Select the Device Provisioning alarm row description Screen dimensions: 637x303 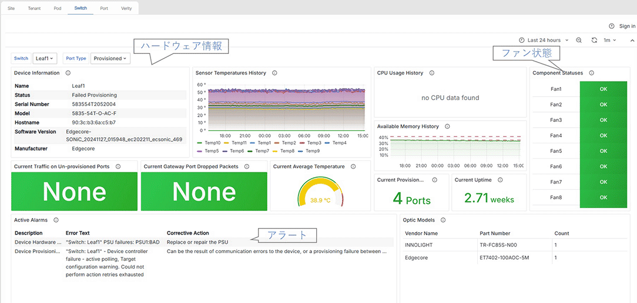point(37,251)
